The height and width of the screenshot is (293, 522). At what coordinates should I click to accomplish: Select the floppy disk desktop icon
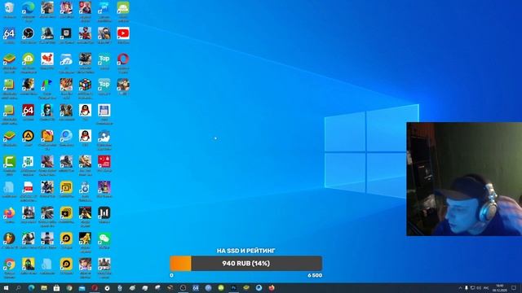click(104, 110)
